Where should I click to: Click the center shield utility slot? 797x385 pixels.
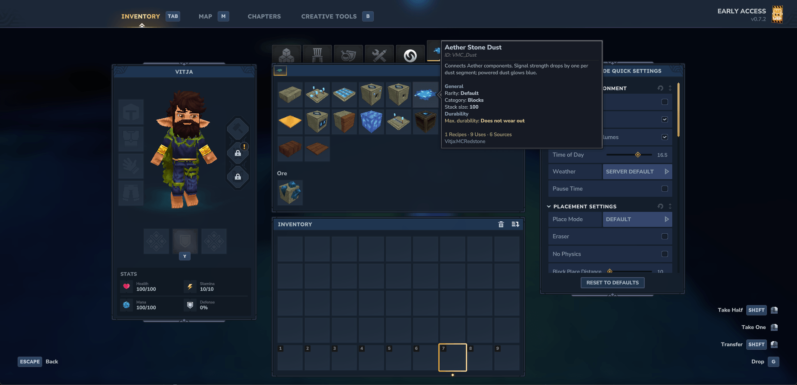pyautogui.click(x=185, y=241)
